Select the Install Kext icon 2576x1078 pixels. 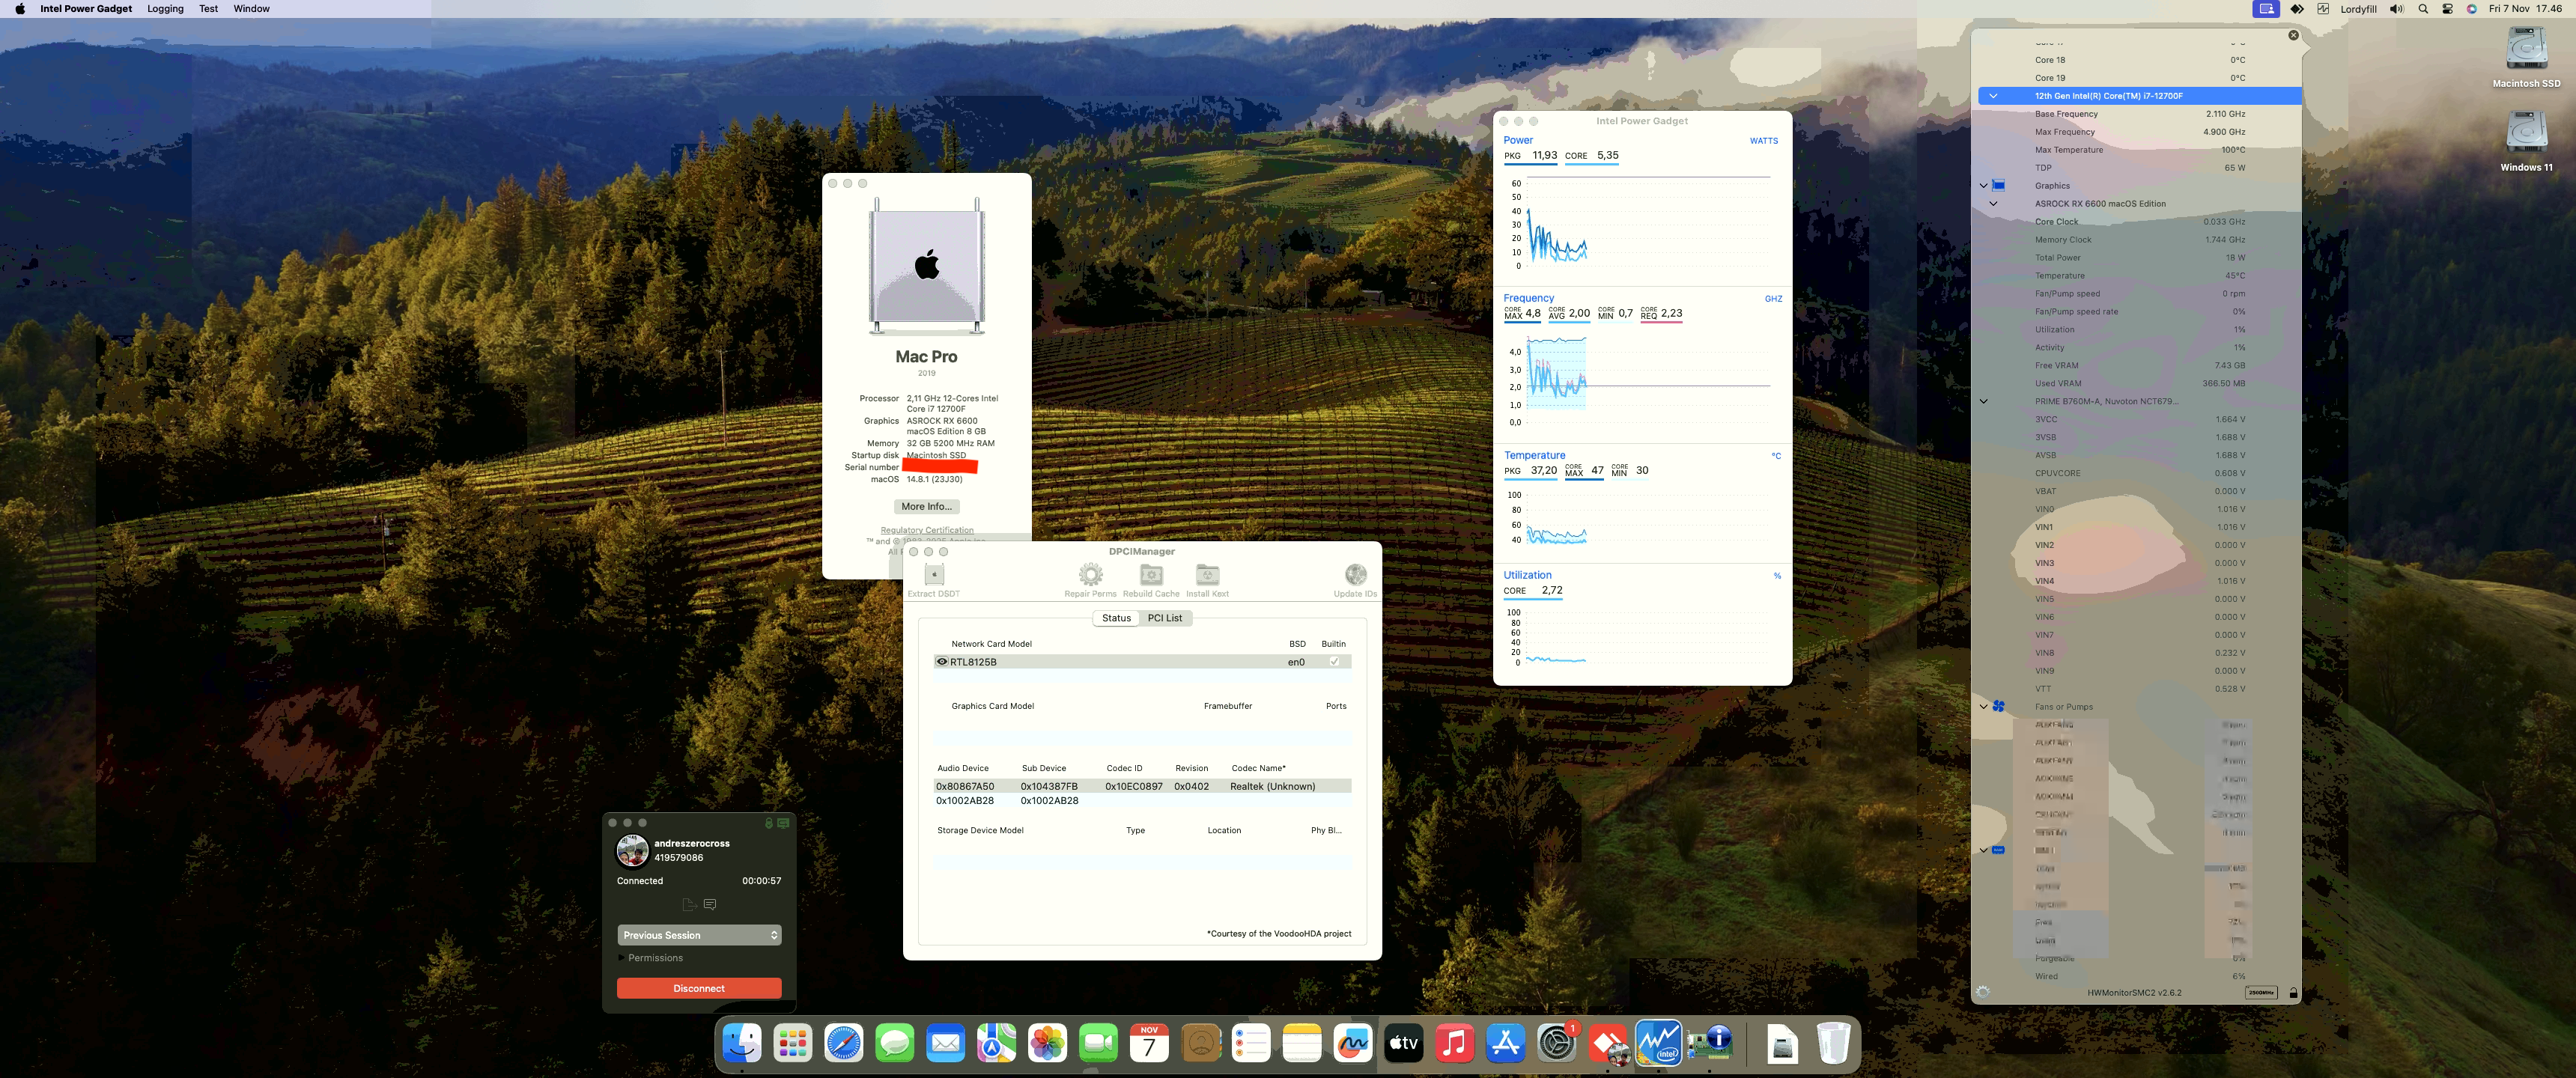(1207, 575)
